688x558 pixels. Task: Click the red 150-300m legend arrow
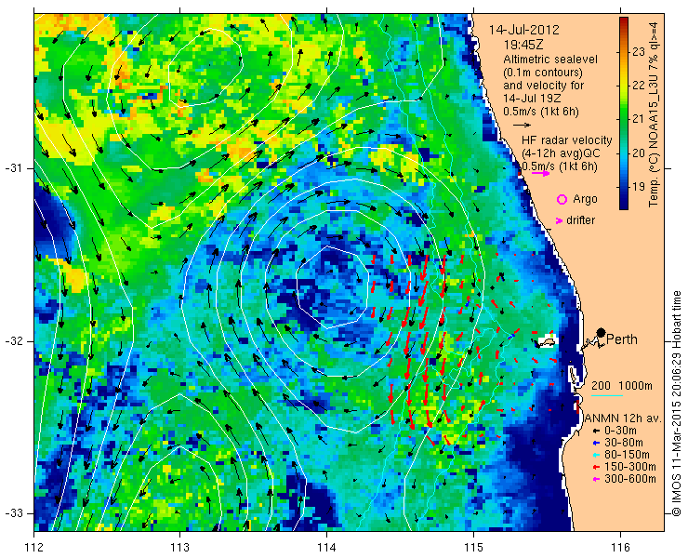(x=596, y=467)
